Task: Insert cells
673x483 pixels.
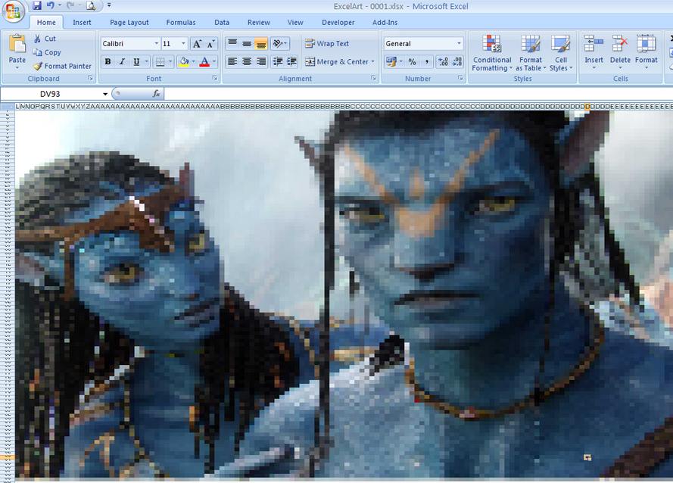Action: (x=594, y=52)
